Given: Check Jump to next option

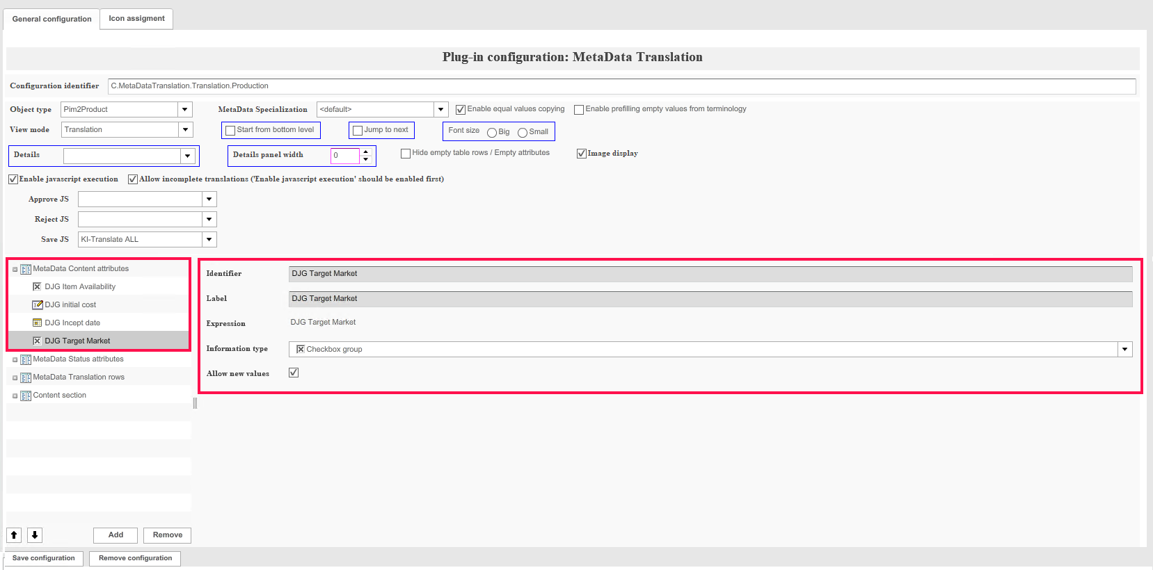Looking at the screenshot, I should (x=358, y=130).
